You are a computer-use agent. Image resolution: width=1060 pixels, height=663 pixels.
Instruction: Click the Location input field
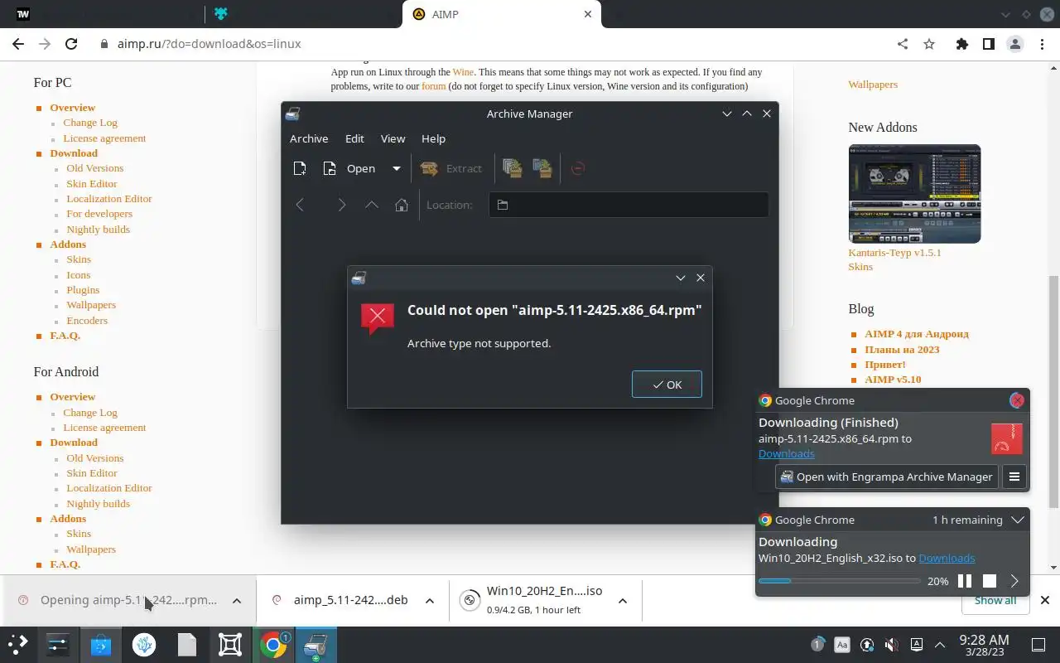click(x=629, y=205)
